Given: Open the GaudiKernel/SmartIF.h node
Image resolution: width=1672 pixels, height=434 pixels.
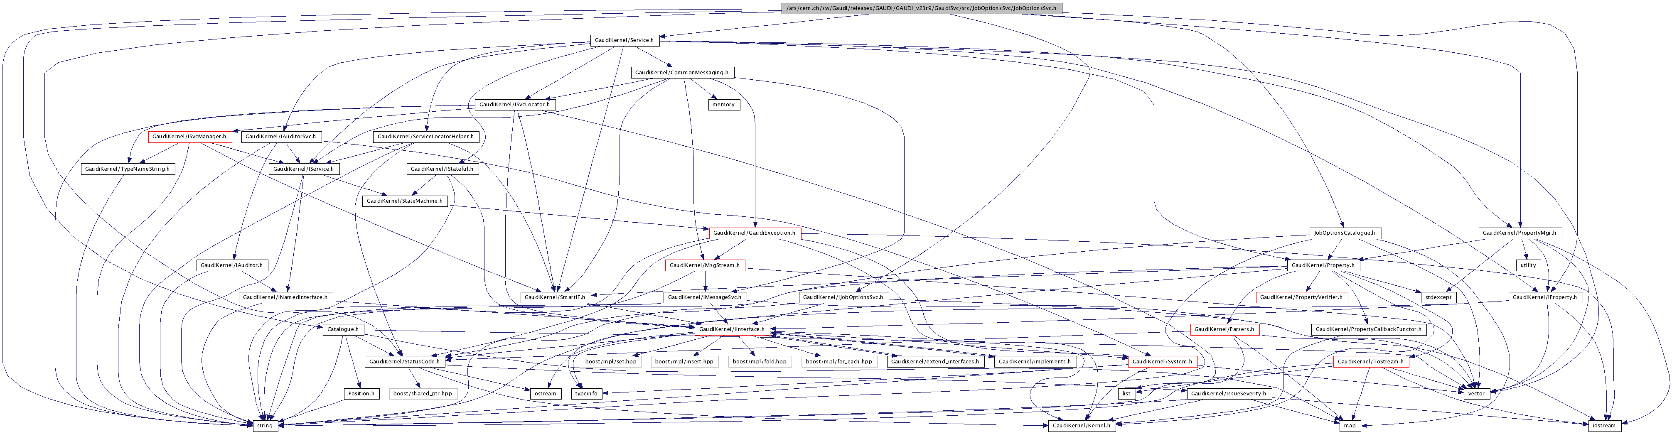Looking at the screenshot, I should click(554, 297).
